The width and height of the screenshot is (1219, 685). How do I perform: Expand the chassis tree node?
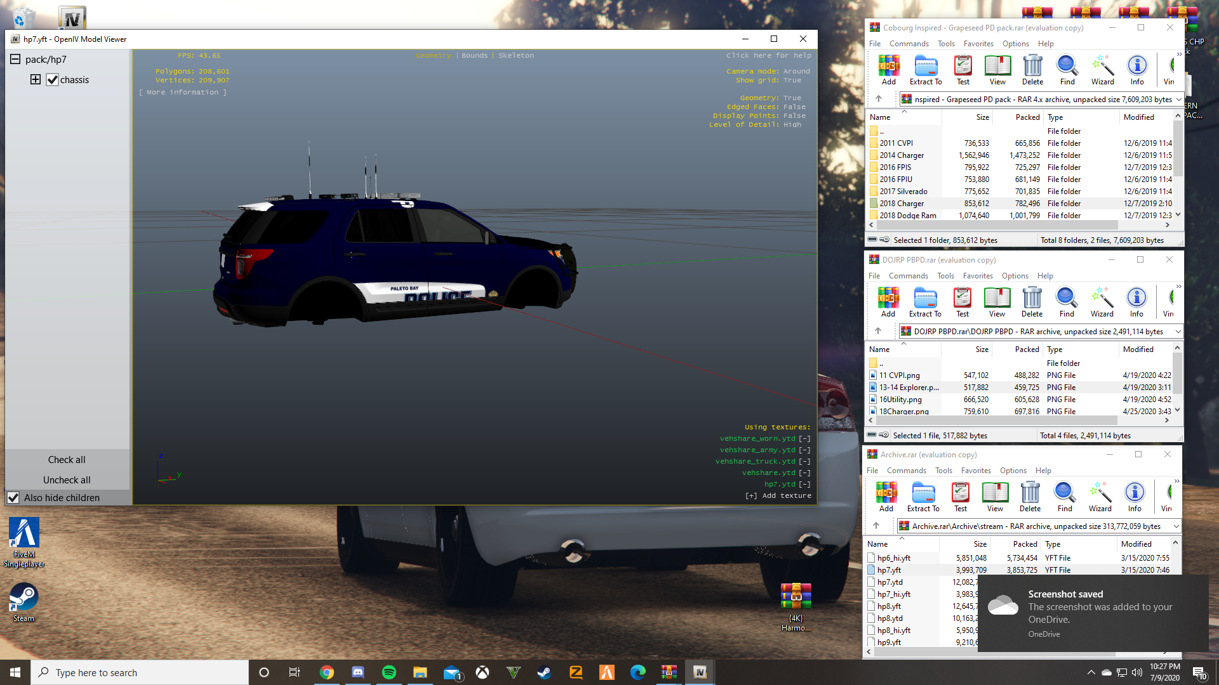[36, 79]
